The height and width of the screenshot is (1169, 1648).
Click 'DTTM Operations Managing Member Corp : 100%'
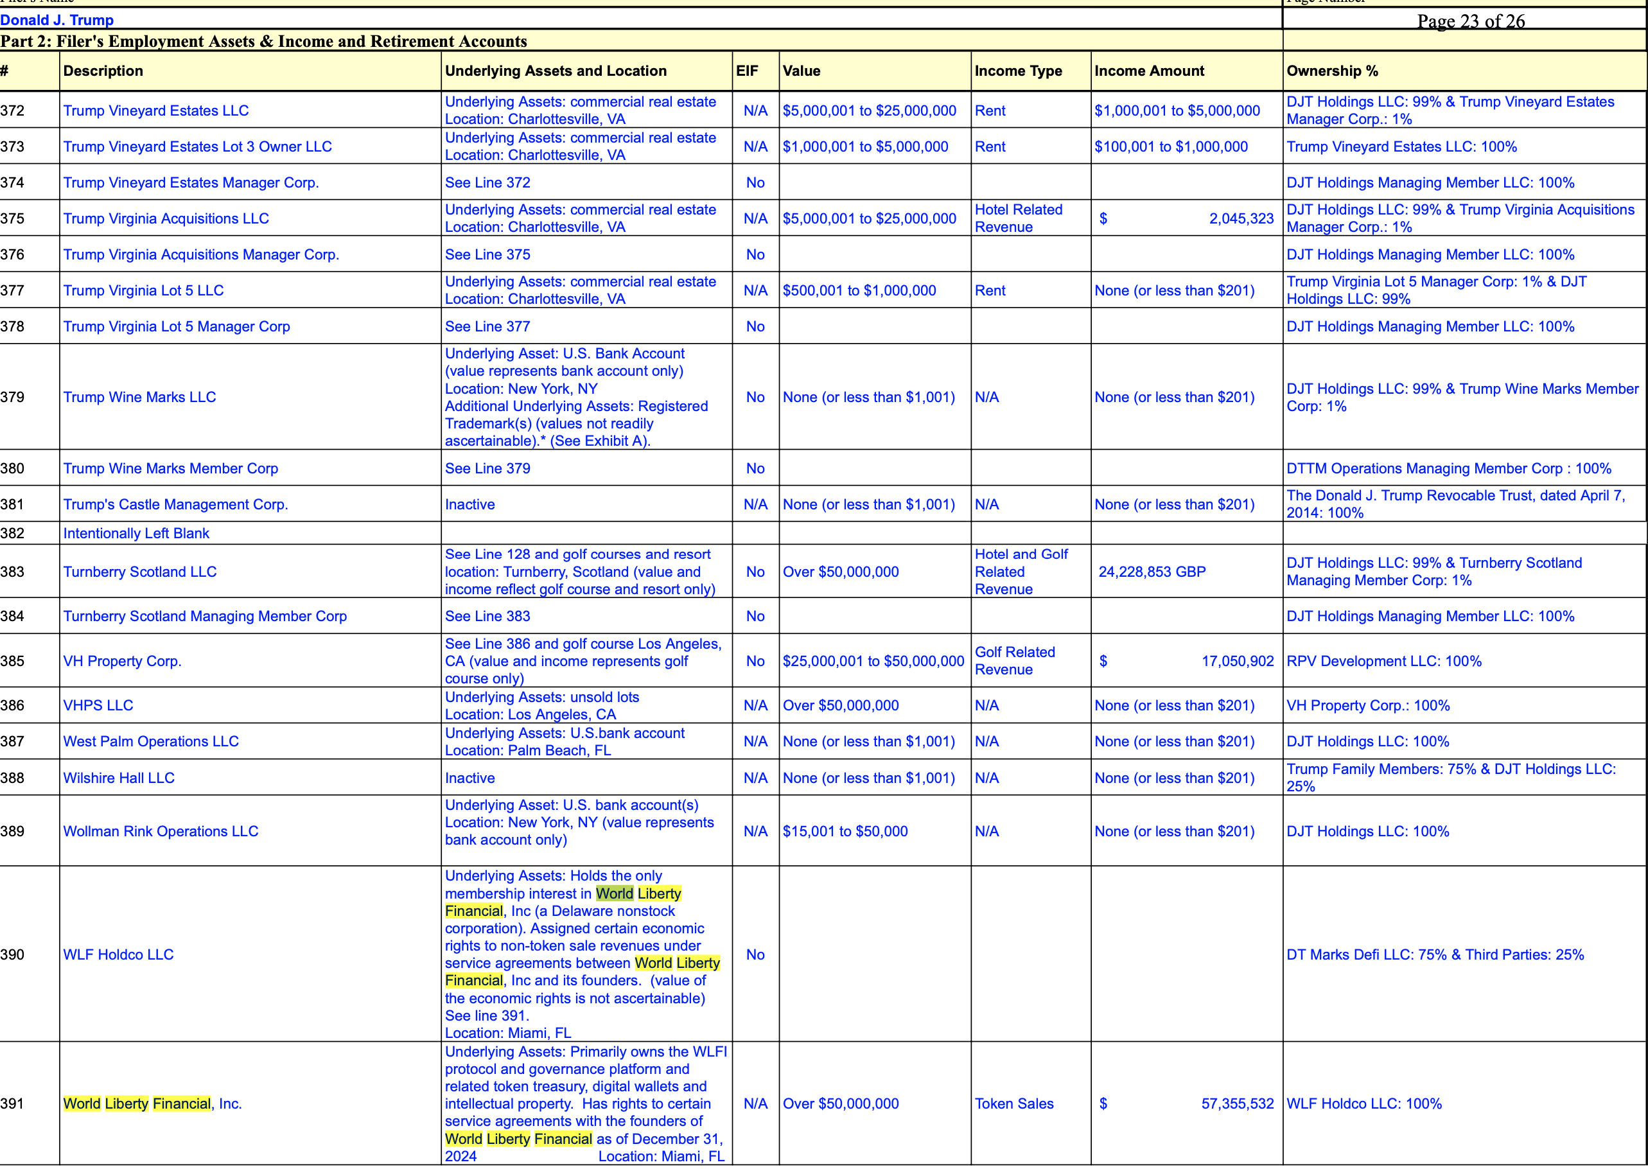(x=1449, y=469)
